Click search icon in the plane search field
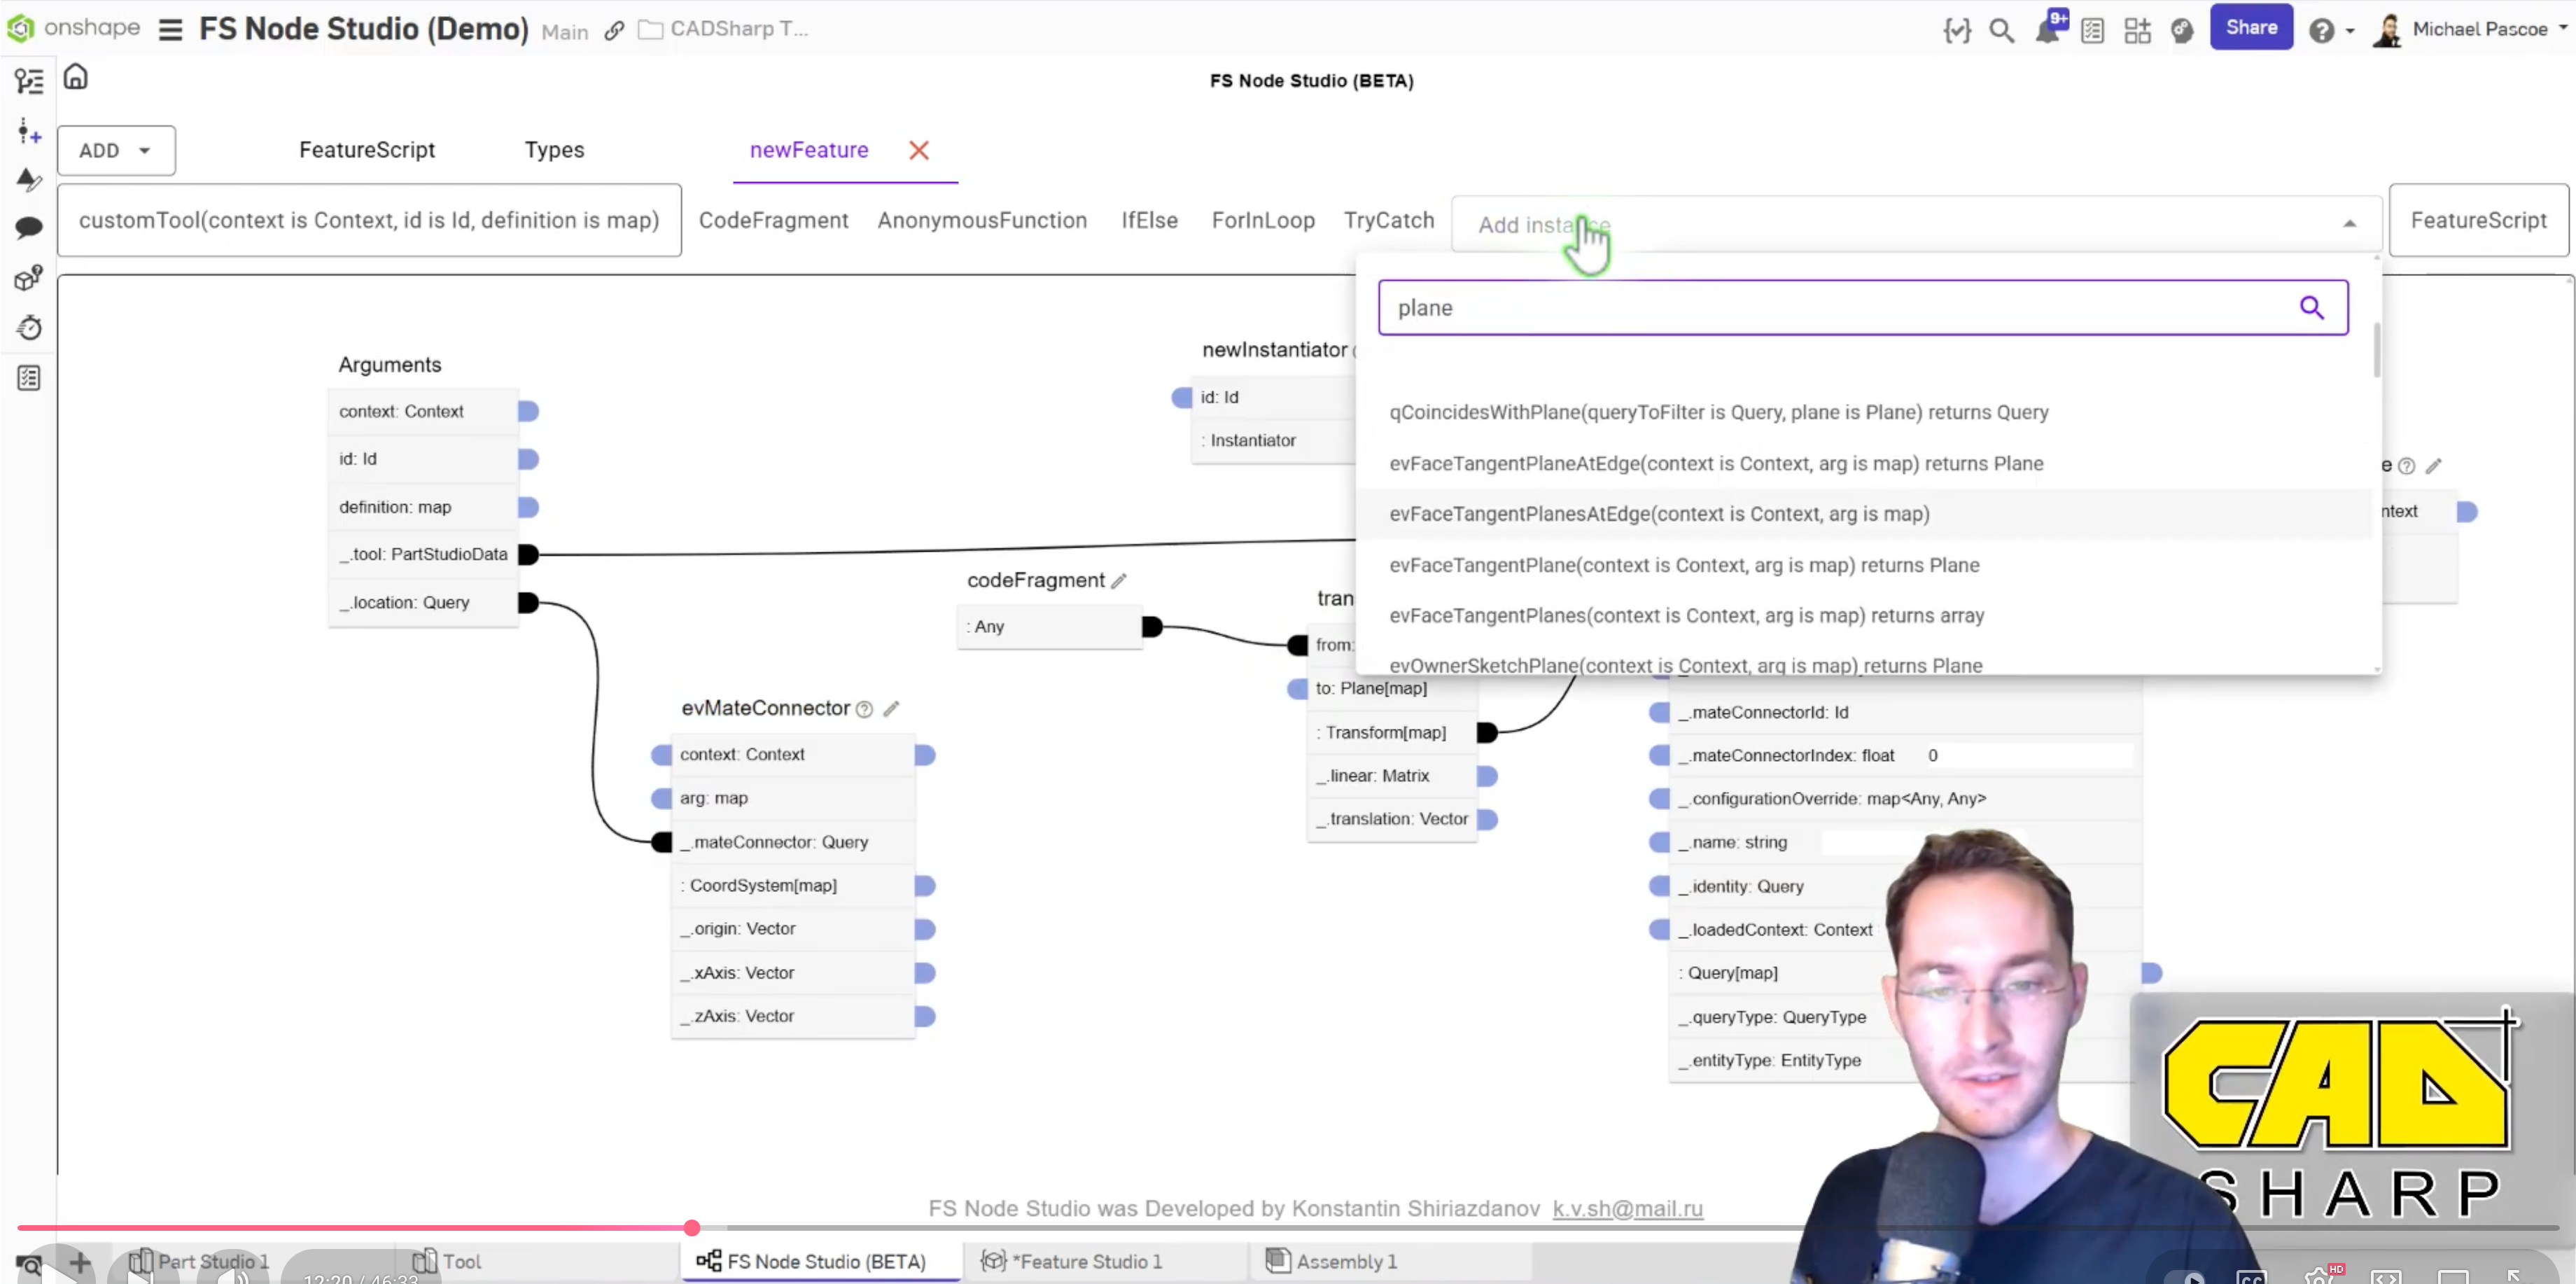The width and height of the screenshot is (2576, 1284). click(2310, 307)
